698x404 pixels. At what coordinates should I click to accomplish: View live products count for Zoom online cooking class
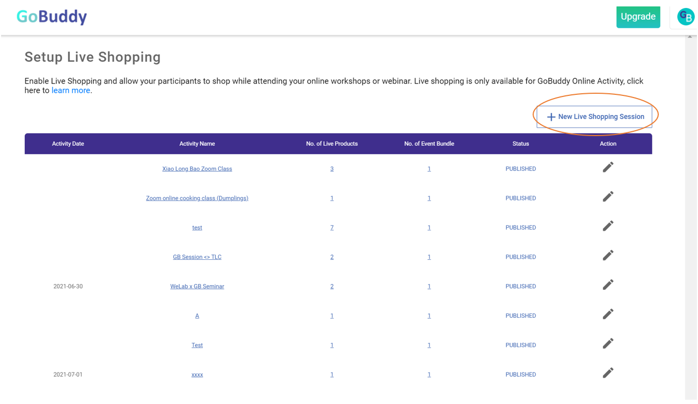pyautogui.click(x=332, y=198)
